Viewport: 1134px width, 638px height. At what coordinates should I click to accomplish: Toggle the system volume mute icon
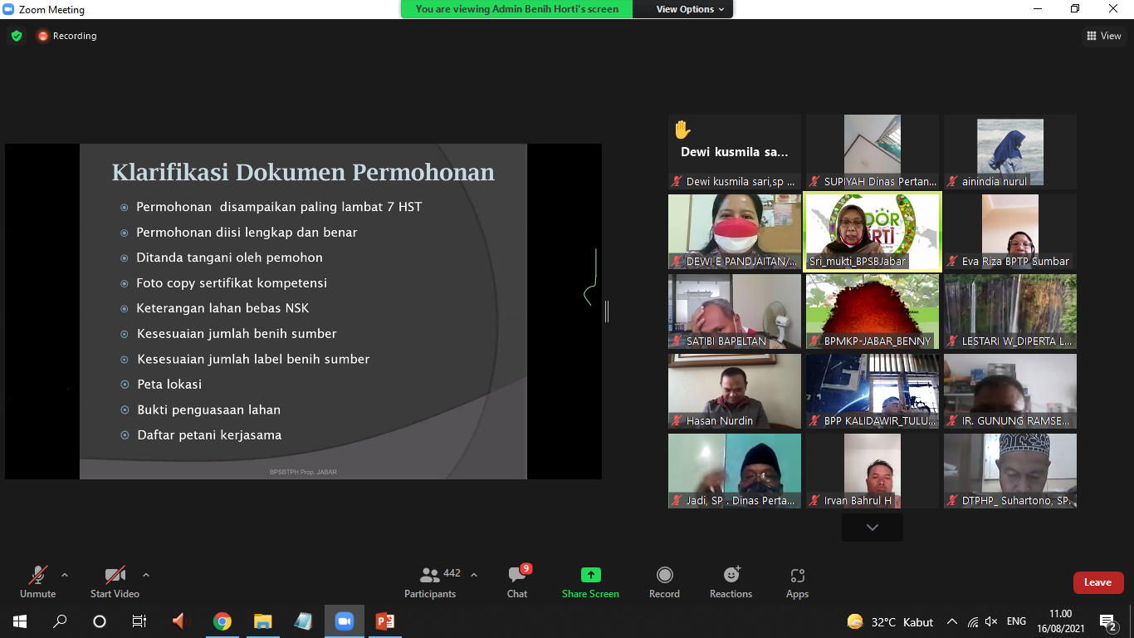990,621
